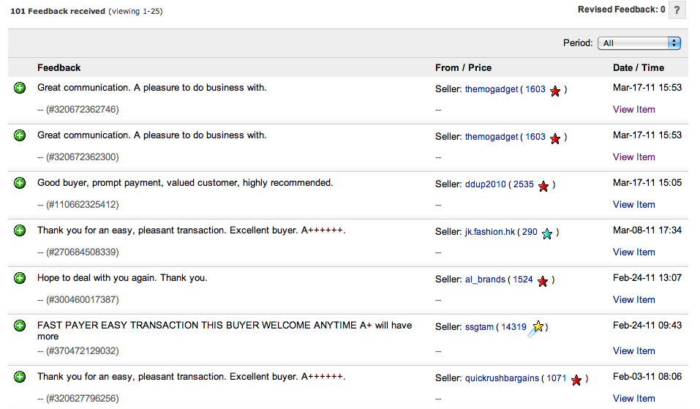Click the Date / Time column header

pos(638,67)
